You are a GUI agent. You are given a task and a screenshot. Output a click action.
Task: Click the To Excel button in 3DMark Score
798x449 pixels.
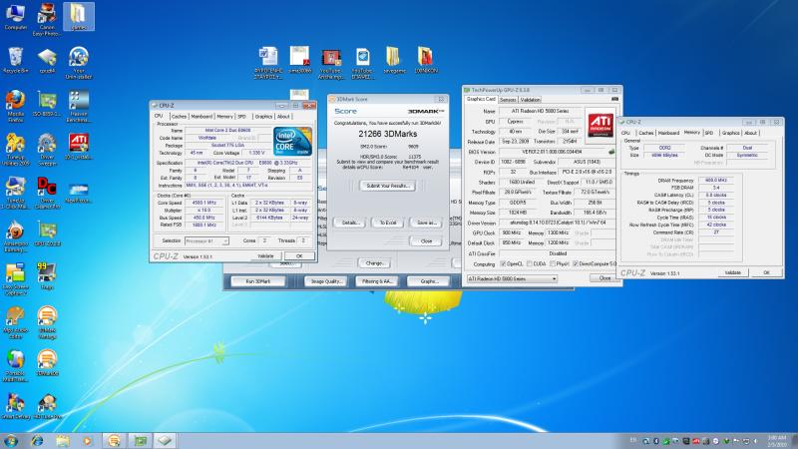pyautogui.click(x=388, y=223)
